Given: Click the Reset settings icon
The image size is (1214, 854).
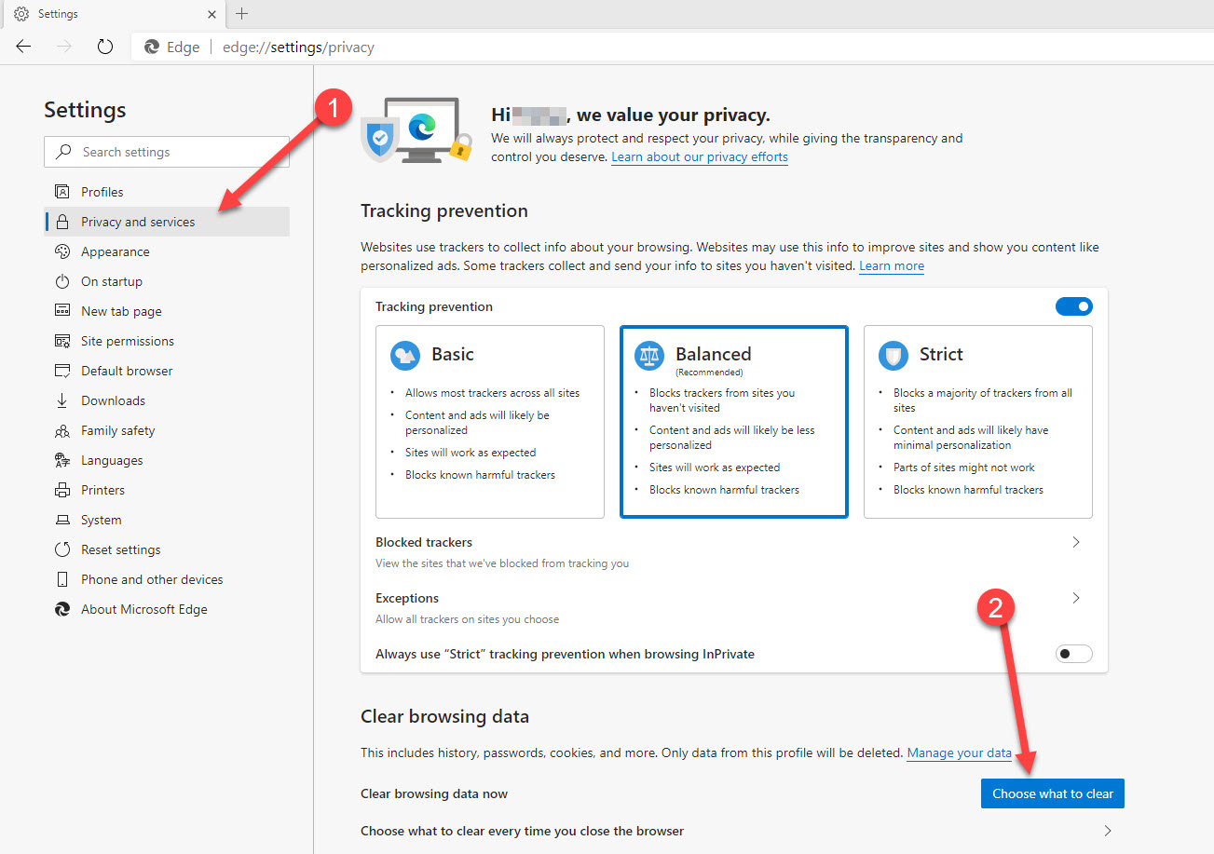Looking at the screenshot, I should point(62,549).
